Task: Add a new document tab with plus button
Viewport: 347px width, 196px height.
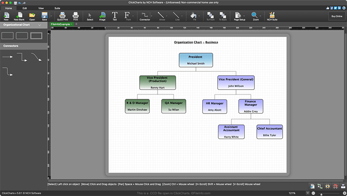Action: tap(76, 24)
